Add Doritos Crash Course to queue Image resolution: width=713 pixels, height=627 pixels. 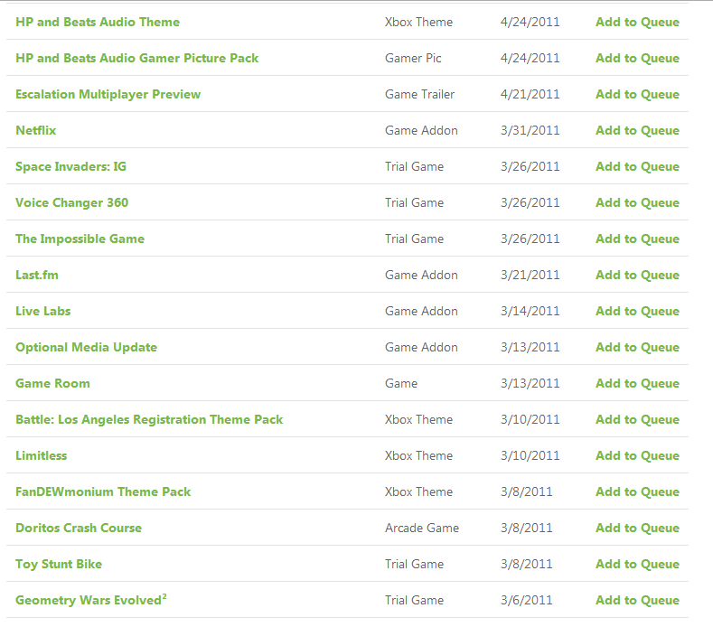637,528
